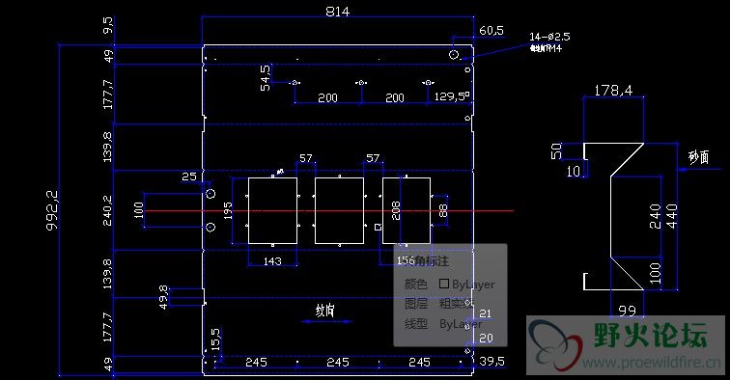Select the large circle hole near top right
730x380 pixels.
click(x=454, y=54)
